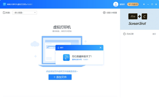Image resolution: width=159 pixels, height=101 pixels.
Task: Click the bell icon in 提示 dialog
Action: [x=58, y=48]
